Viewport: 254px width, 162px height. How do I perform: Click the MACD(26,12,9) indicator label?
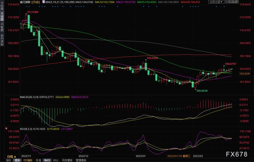[29, 97]
